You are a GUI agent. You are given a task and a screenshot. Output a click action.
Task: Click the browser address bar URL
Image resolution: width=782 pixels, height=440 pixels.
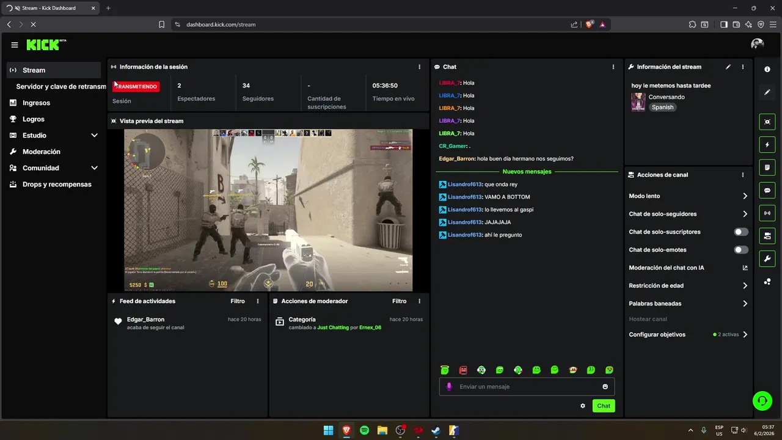221,24
